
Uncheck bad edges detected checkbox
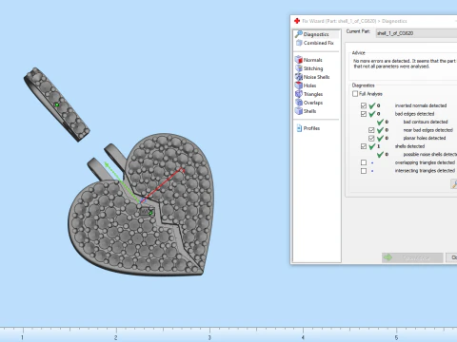point(364,114)
